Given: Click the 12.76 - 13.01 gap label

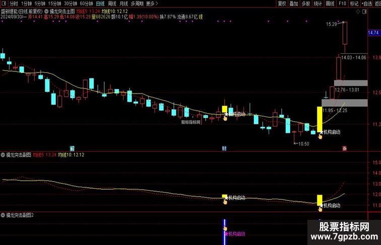Looking at the screenshot, I should [x=347, y=90].
